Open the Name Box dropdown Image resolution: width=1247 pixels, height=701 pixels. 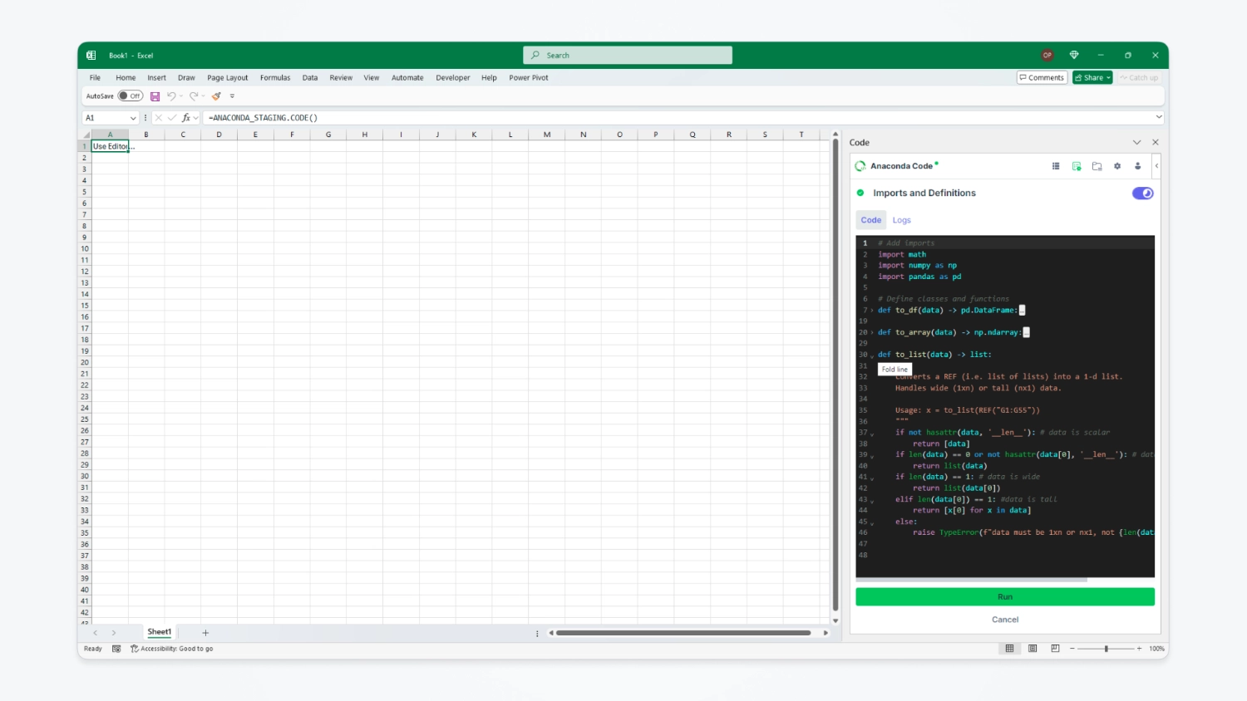coord(133,118)
